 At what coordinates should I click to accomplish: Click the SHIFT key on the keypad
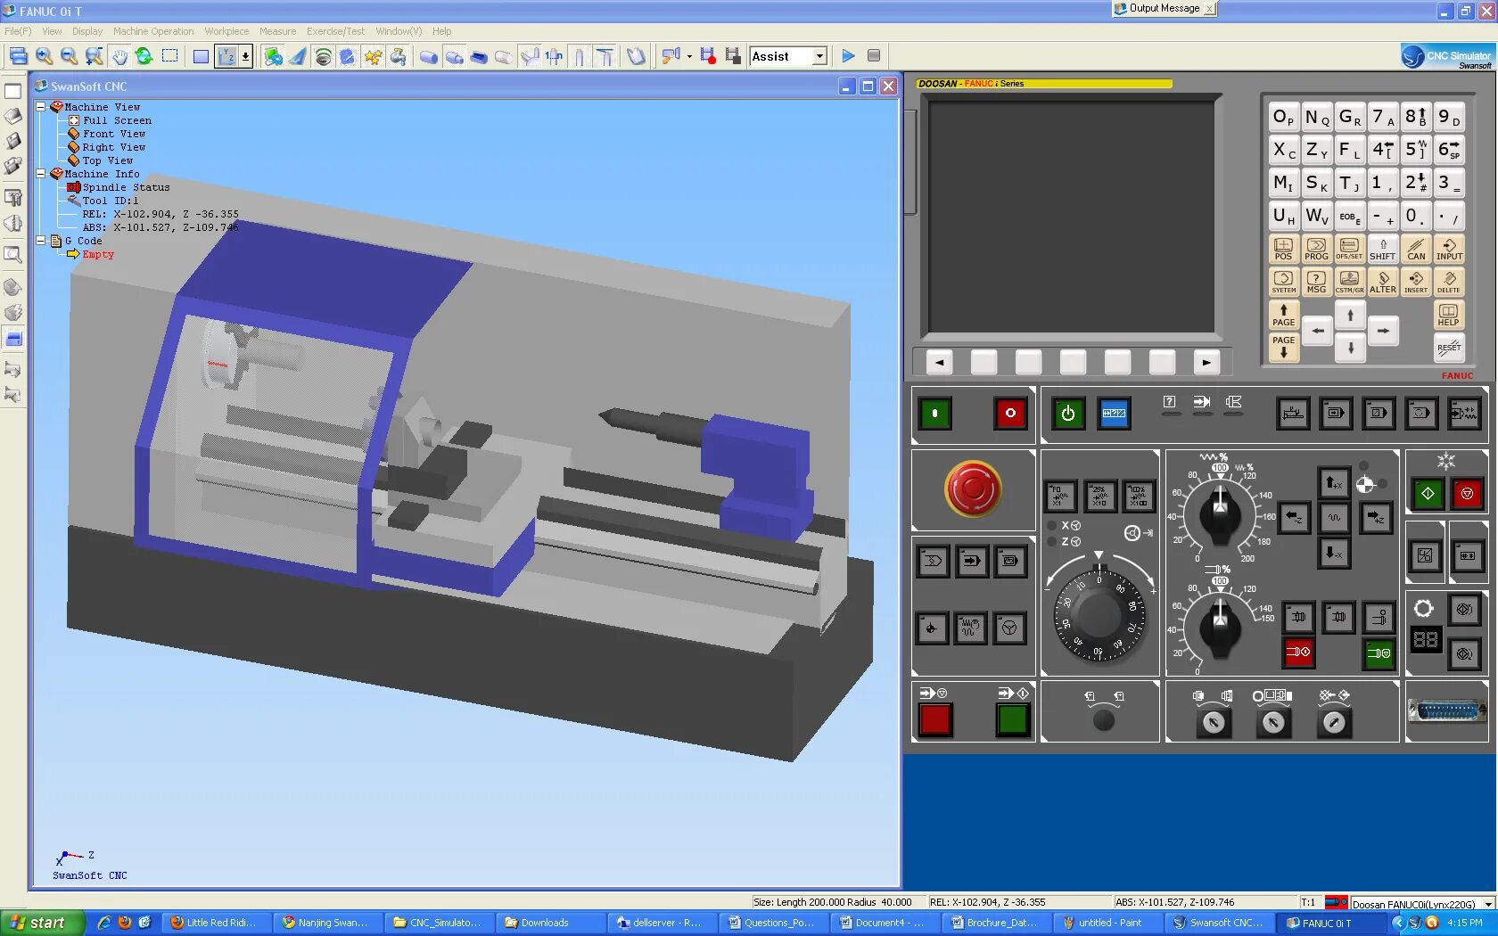[1382, 249]
